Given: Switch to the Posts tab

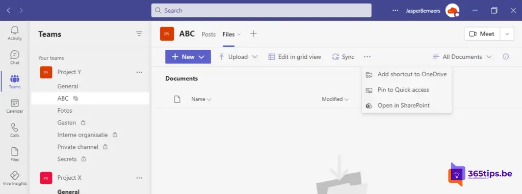Looking at the screenshot, I should point(208,35).
